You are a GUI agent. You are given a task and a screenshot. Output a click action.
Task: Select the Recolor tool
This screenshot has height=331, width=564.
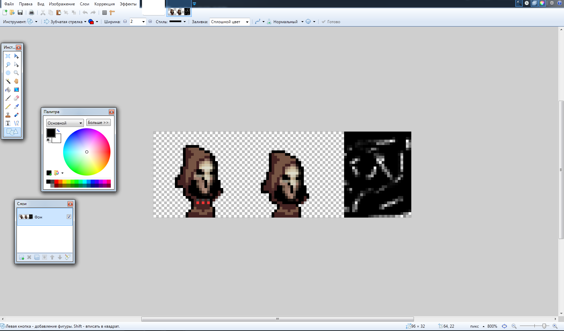pos(16,115)
